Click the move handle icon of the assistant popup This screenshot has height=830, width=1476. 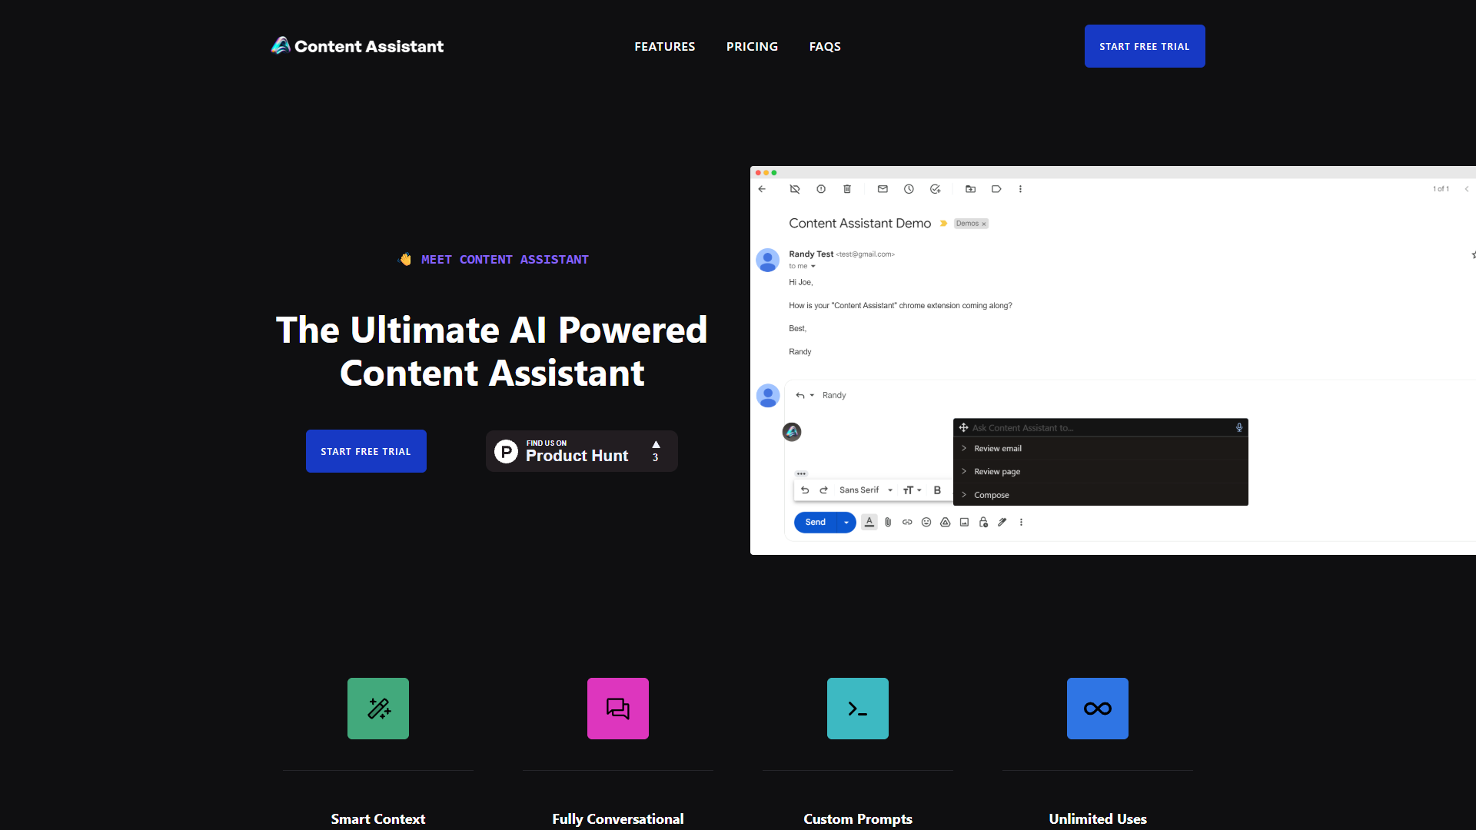coord(963,428)
